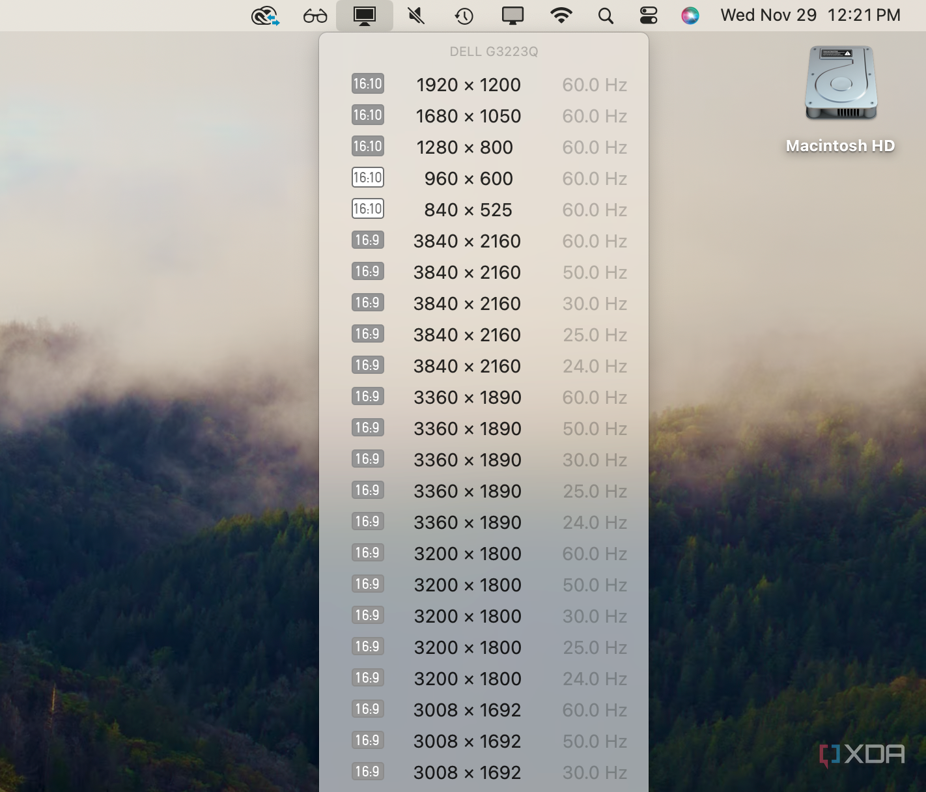Select 3360 × 1890 at 24.0 Hz
926x792 pixels.
pos(484,522)
